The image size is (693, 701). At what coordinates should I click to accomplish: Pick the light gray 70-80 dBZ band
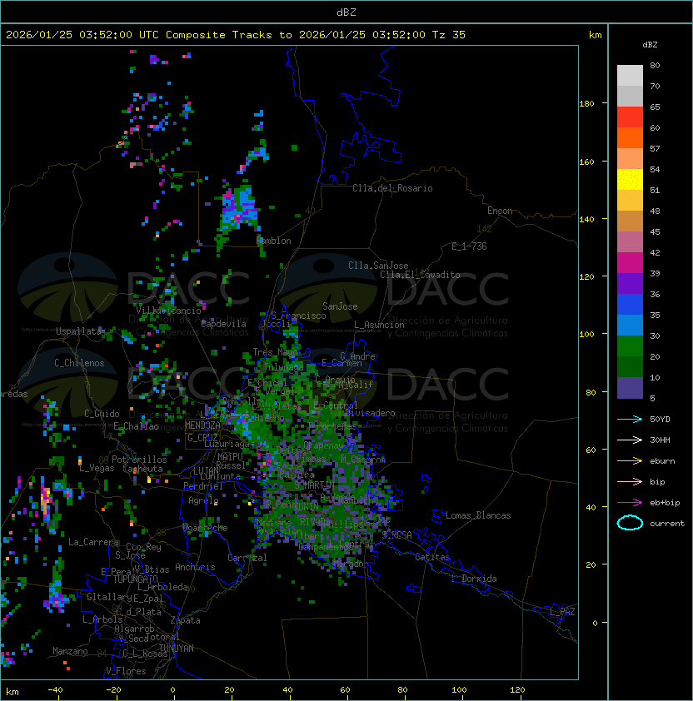(630, 76)
